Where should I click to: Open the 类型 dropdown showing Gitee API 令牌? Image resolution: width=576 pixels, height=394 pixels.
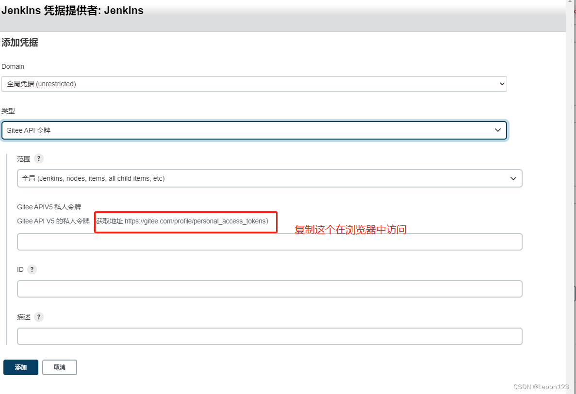click(x=254, y=130)
